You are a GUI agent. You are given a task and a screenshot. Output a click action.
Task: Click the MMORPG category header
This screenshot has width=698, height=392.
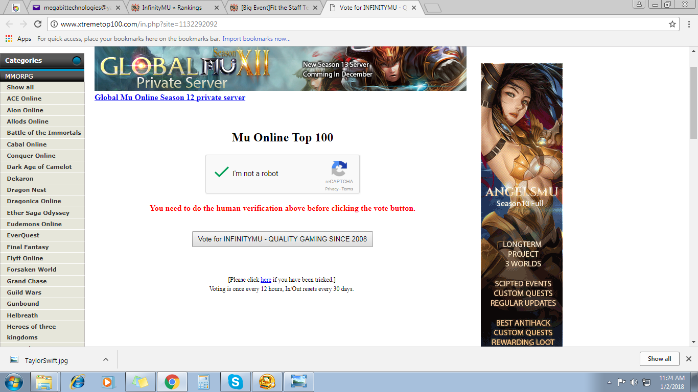tap(42, 76)
